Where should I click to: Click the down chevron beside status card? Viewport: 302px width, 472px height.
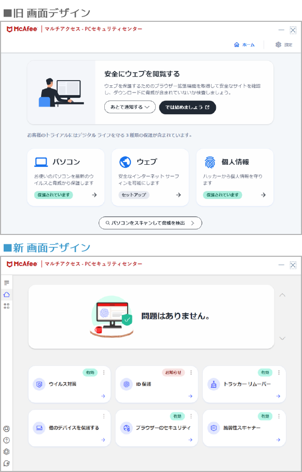point(282,338)
